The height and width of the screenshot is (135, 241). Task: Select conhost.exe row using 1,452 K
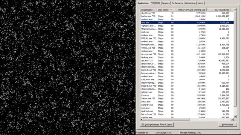point(187,42)
